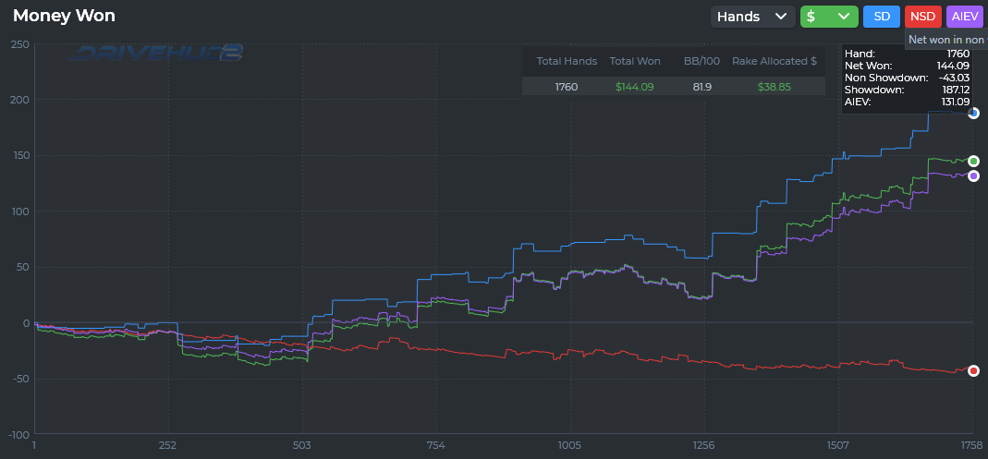Click the DriveHUD2 watermark logo
This screenshot has width=988, height=459.
click(155, 54)
